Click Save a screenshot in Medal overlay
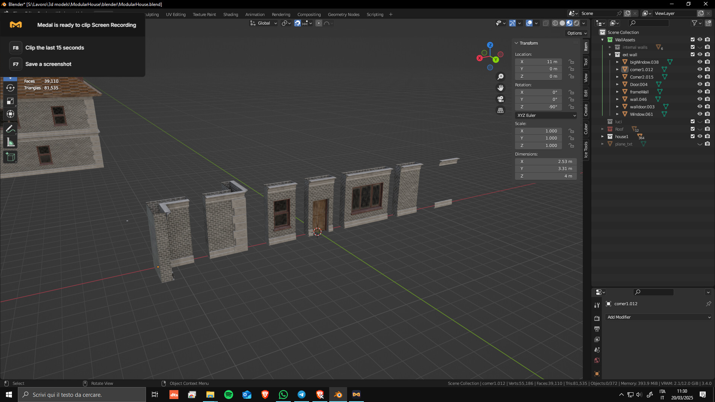This screenshot has width=715, height=402. [x=48, y=64]
